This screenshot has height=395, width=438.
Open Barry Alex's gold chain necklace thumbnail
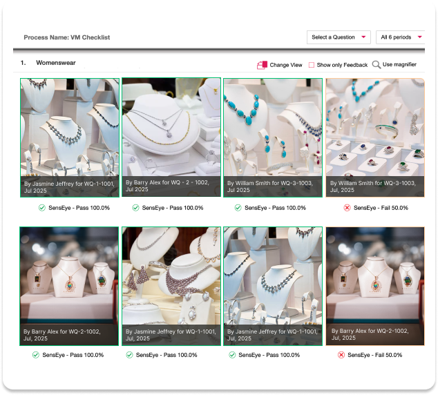click(171, 137)
